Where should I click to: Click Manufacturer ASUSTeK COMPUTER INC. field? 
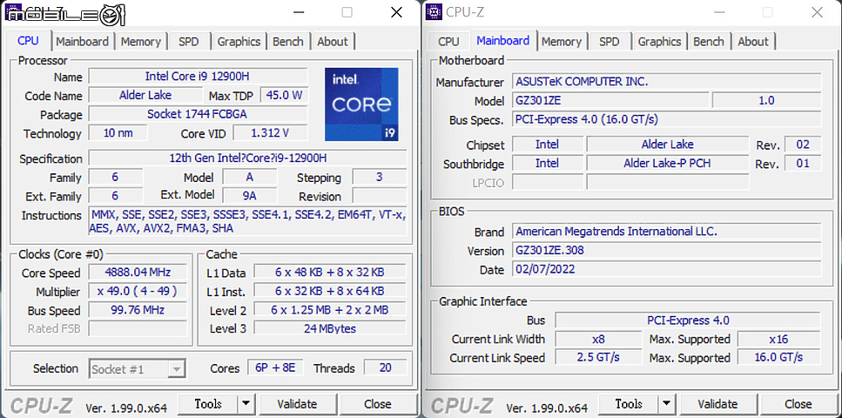[666, 82]
